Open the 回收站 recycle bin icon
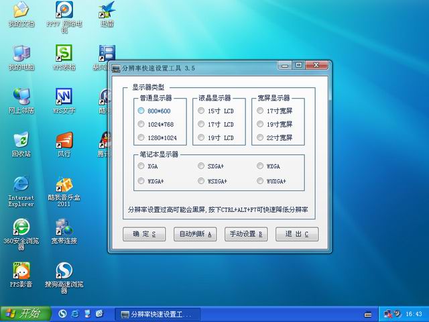The width and height of the screenshot is (429, 322). pyautogui.click(x=21, y=140)
